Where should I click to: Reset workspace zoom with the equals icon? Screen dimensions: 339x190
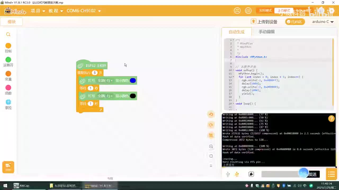pos(211,166)
